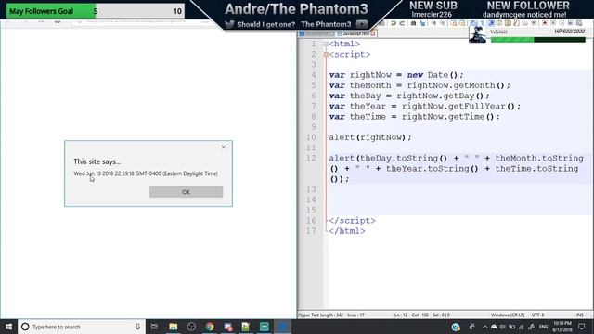This screenshot has width=594, height=334.
Task: Click the alert message date text
Action: (x=146, y=173)
